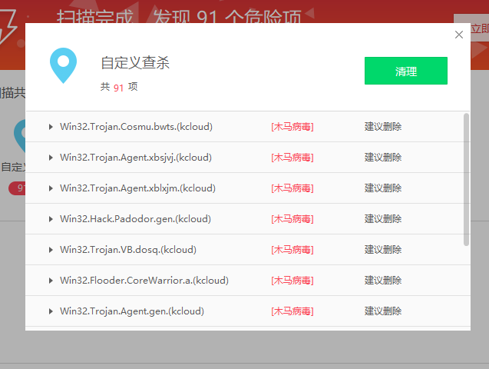Expand the Win32.Trojan.Agent.xbsjvj entry
The width and height of the screenshot is (489, 369).
51,158
